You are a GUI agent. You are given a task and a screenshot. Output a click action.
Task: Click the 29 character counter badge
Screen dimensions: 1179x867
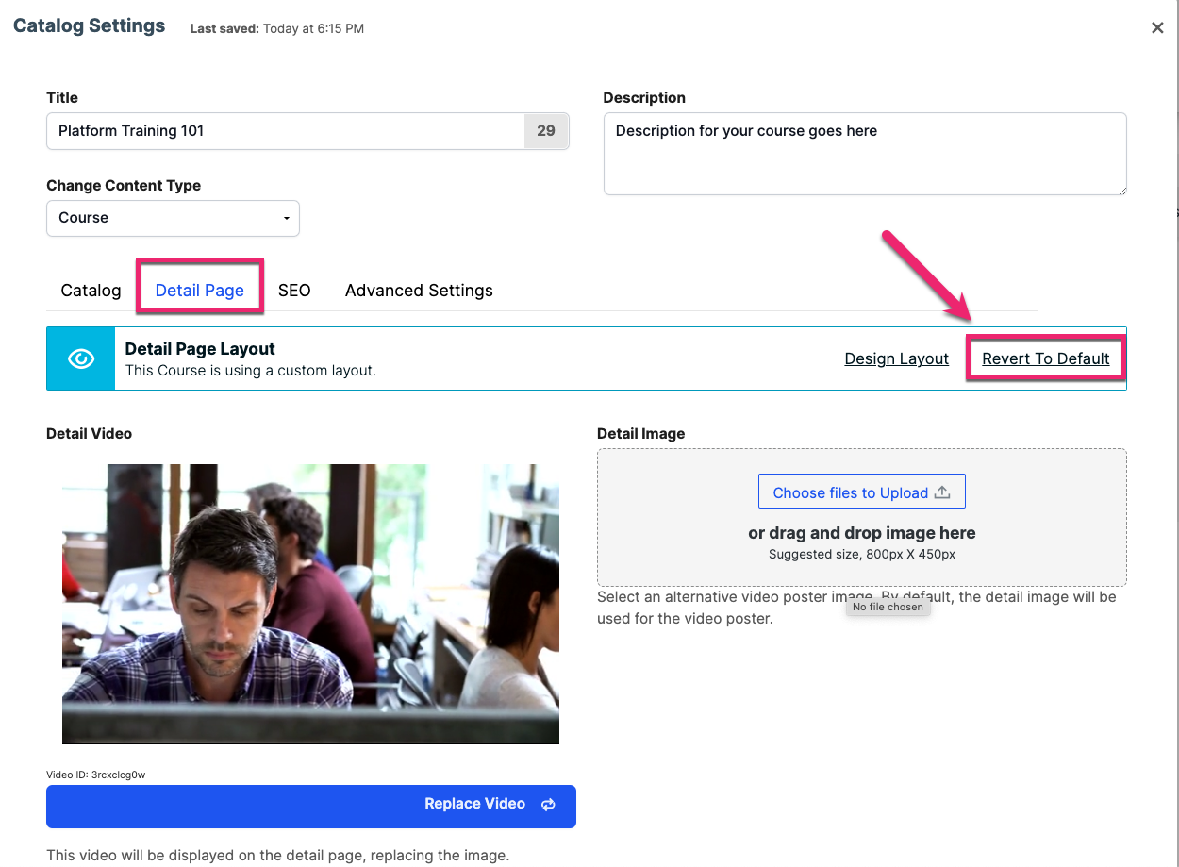click(x=546, y=131)
